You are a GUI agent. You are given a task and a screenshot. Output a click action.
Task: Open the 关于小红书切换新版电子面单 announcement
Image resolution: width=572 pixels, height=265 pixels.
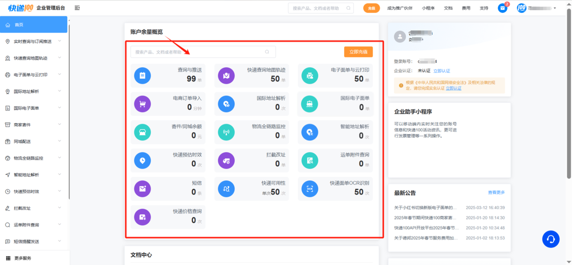pos(426,207)
